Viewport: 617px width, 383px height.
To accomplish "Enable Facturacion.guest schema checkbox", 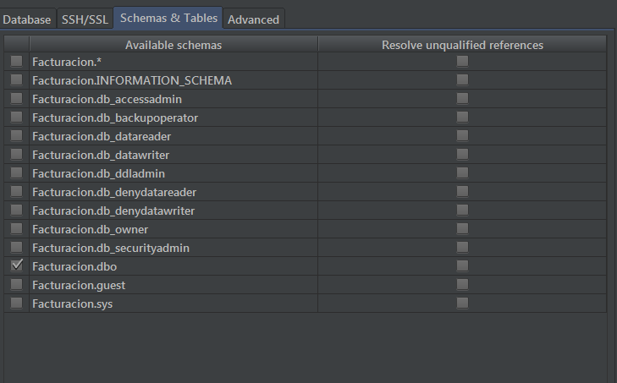I will pyautogui.click(x=16, y=284).
